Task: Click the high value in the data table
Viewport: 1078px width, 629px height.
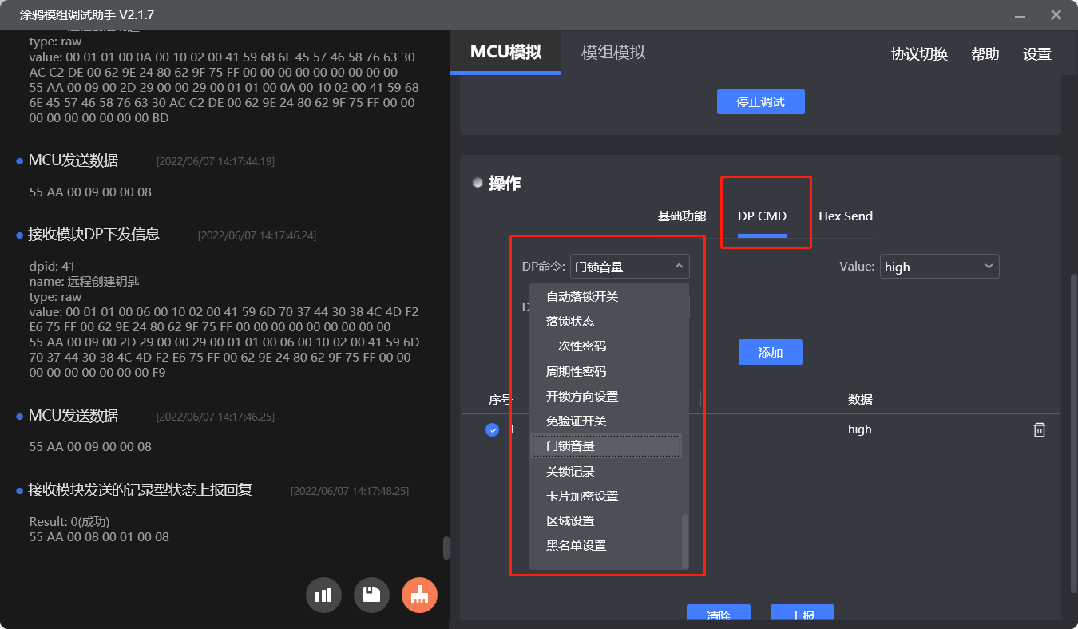Action: (x=860, y=429)
